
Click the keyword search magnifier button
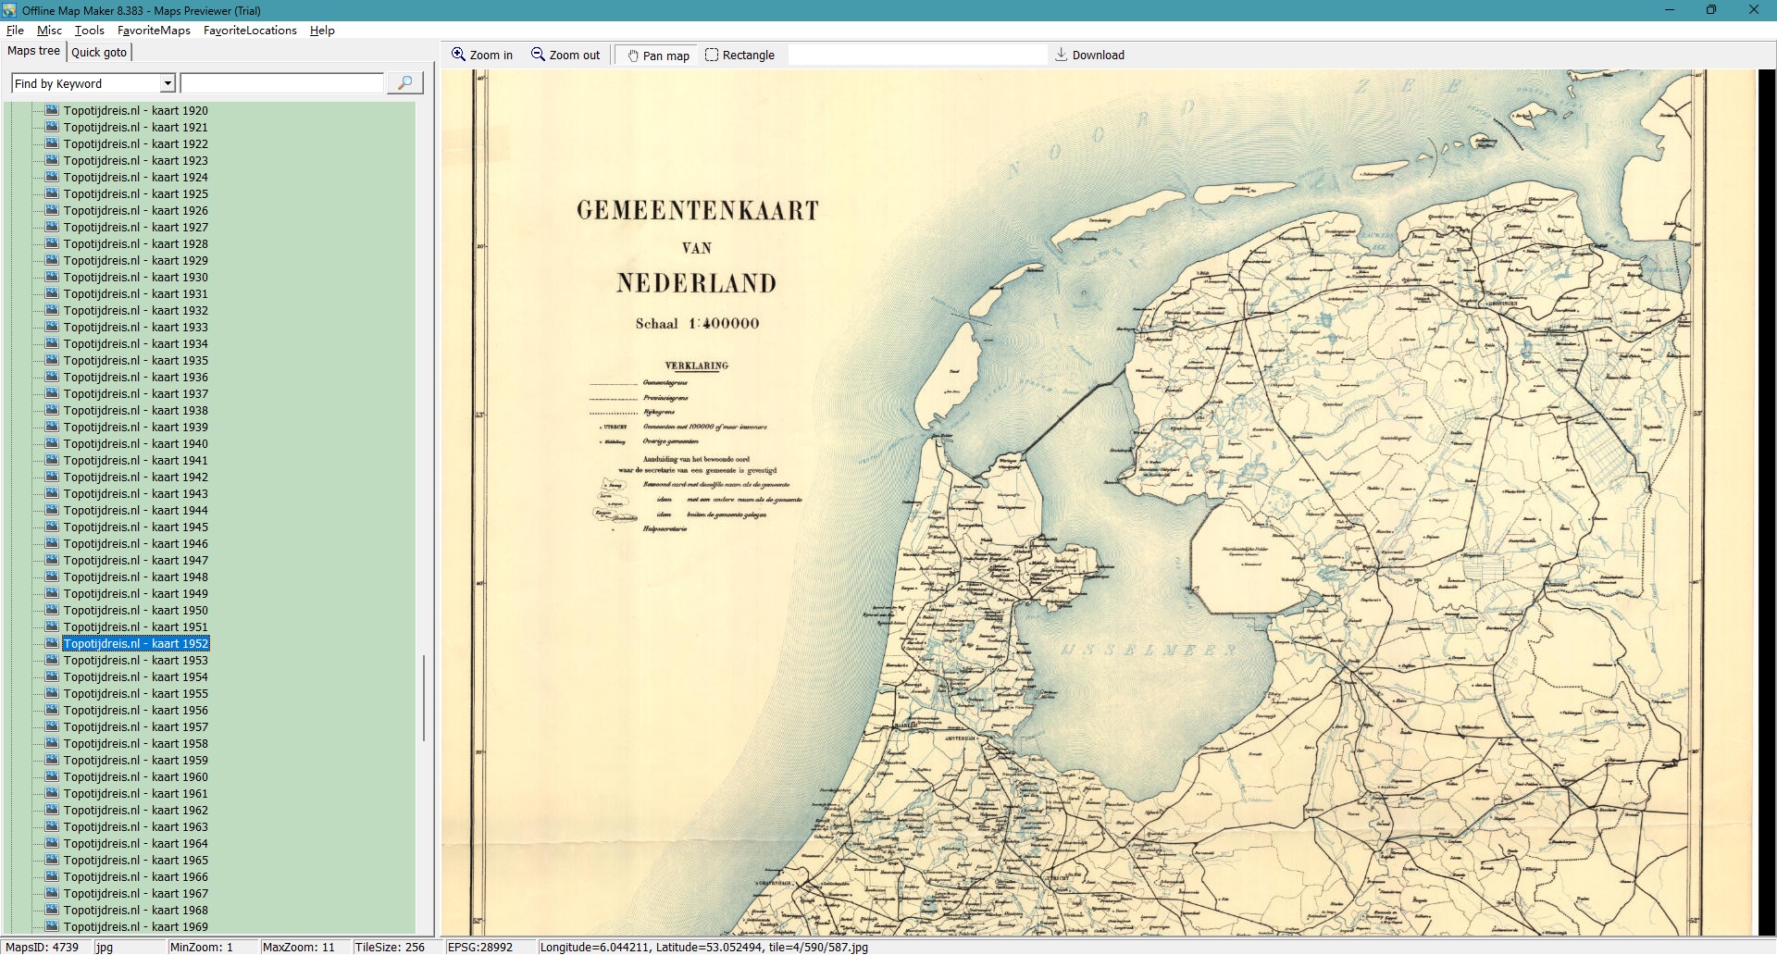pyautogui.click(x=404, y=83)
